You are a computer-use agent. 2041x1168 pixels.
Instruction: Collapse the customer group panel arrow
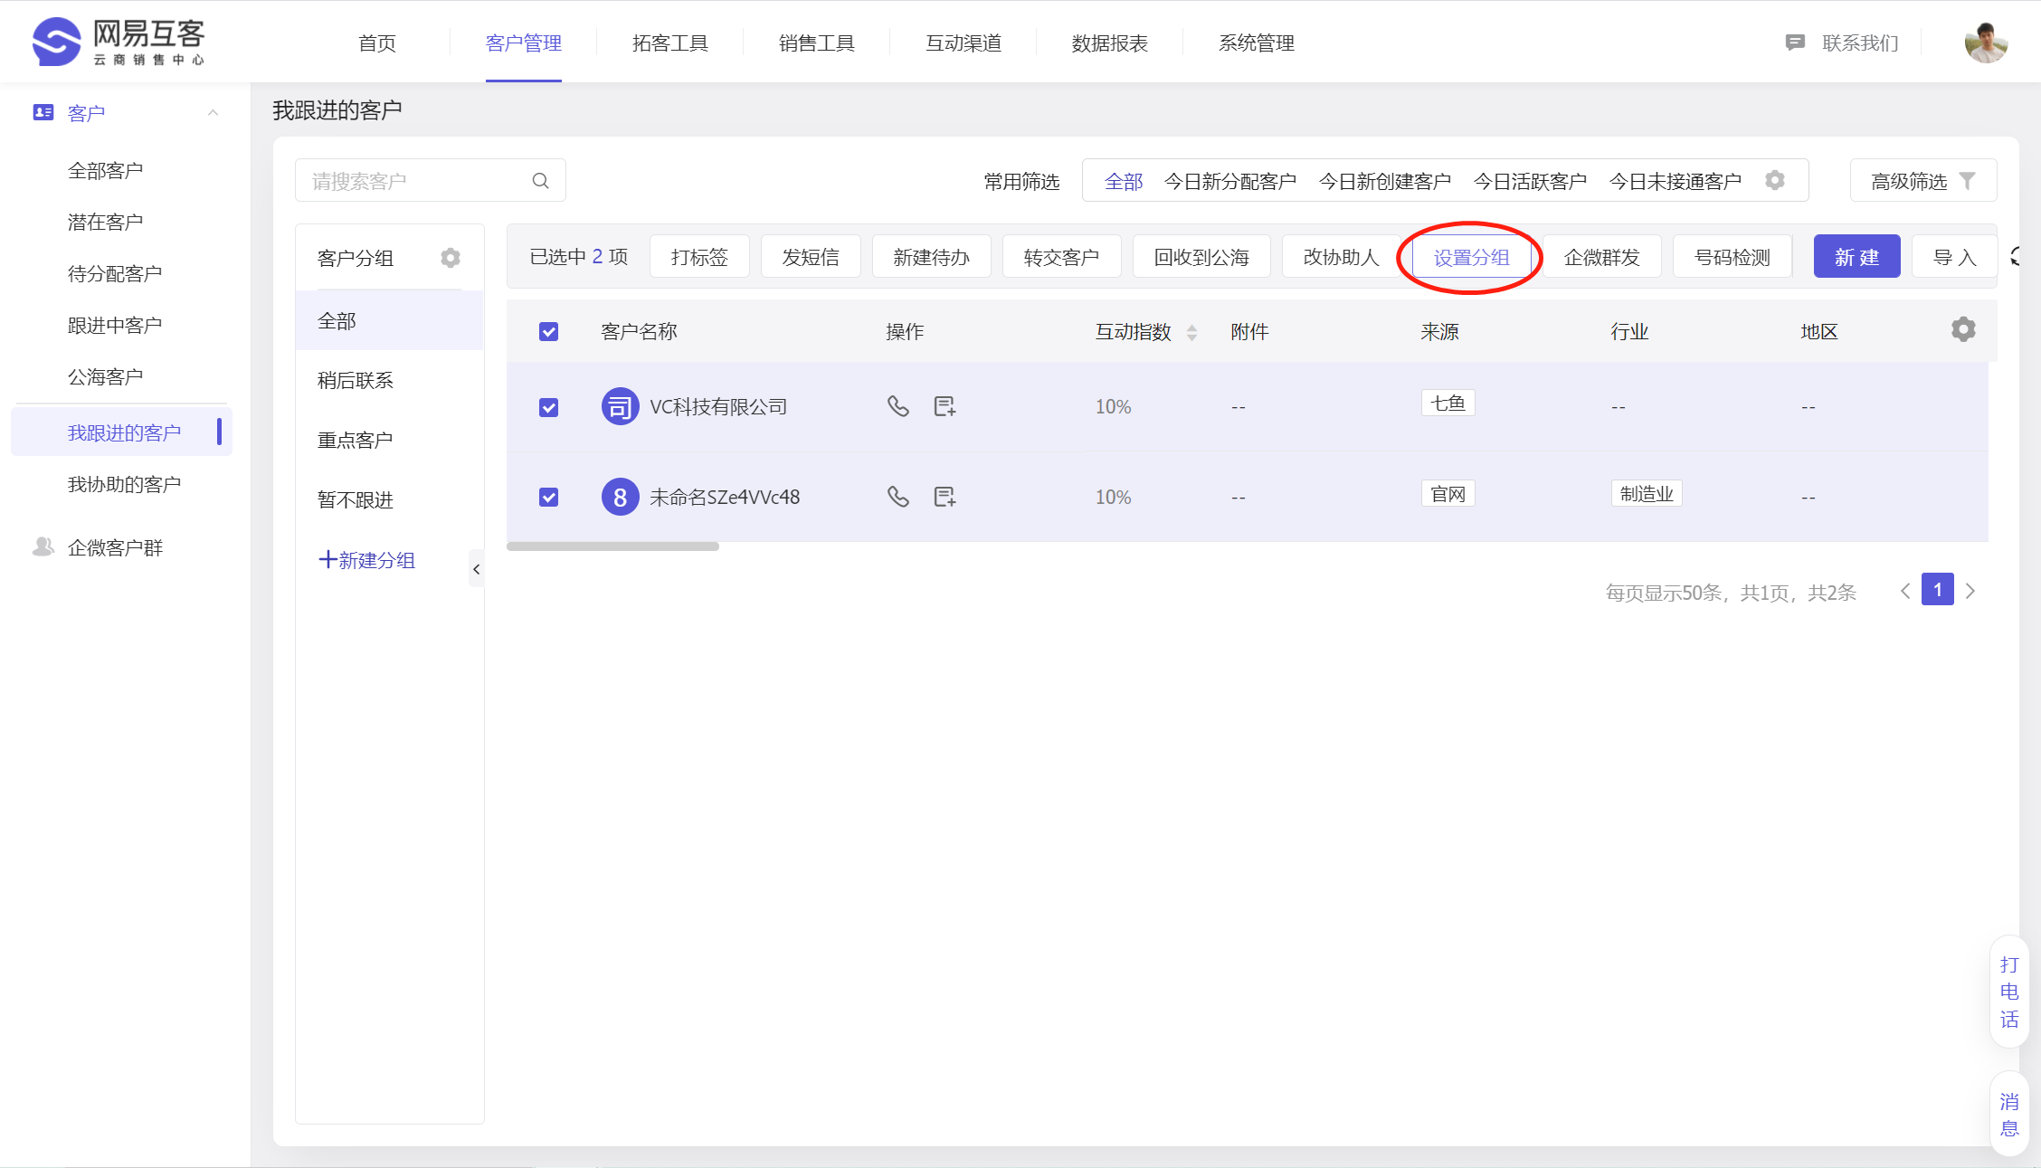(x=476, y=569)
